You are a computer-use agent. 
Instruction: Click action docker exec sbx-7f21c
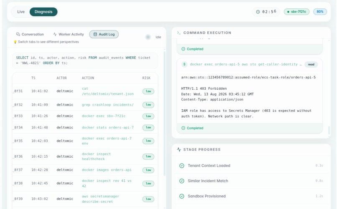point(104,116)
